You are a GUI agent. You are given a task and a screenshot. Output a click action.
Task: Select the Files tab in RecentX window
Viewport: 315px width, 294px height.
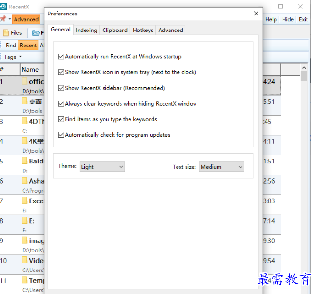click(14, 33)
